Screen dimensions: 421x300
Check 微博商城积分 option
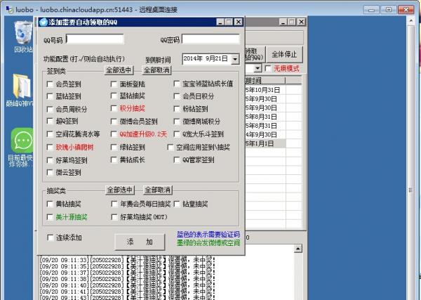177,122
